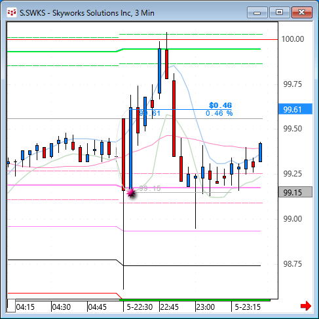Click the pink starburst marker at 99.15

131,193
